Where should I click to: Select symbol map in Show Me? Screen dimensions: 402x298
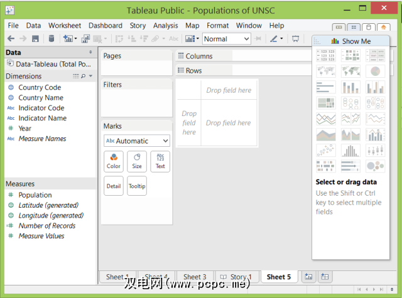tap(326, 71)
